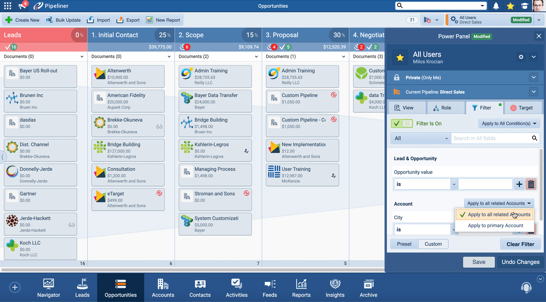The image size is (546, 302).
Task: Click the Search in All fields input
Action: click(491, 138)
